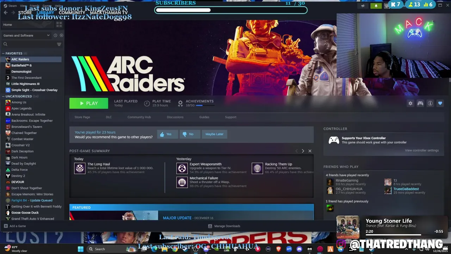
Task: Select Battlefield 6 in favorites
Action: click(x=21, y=65)
